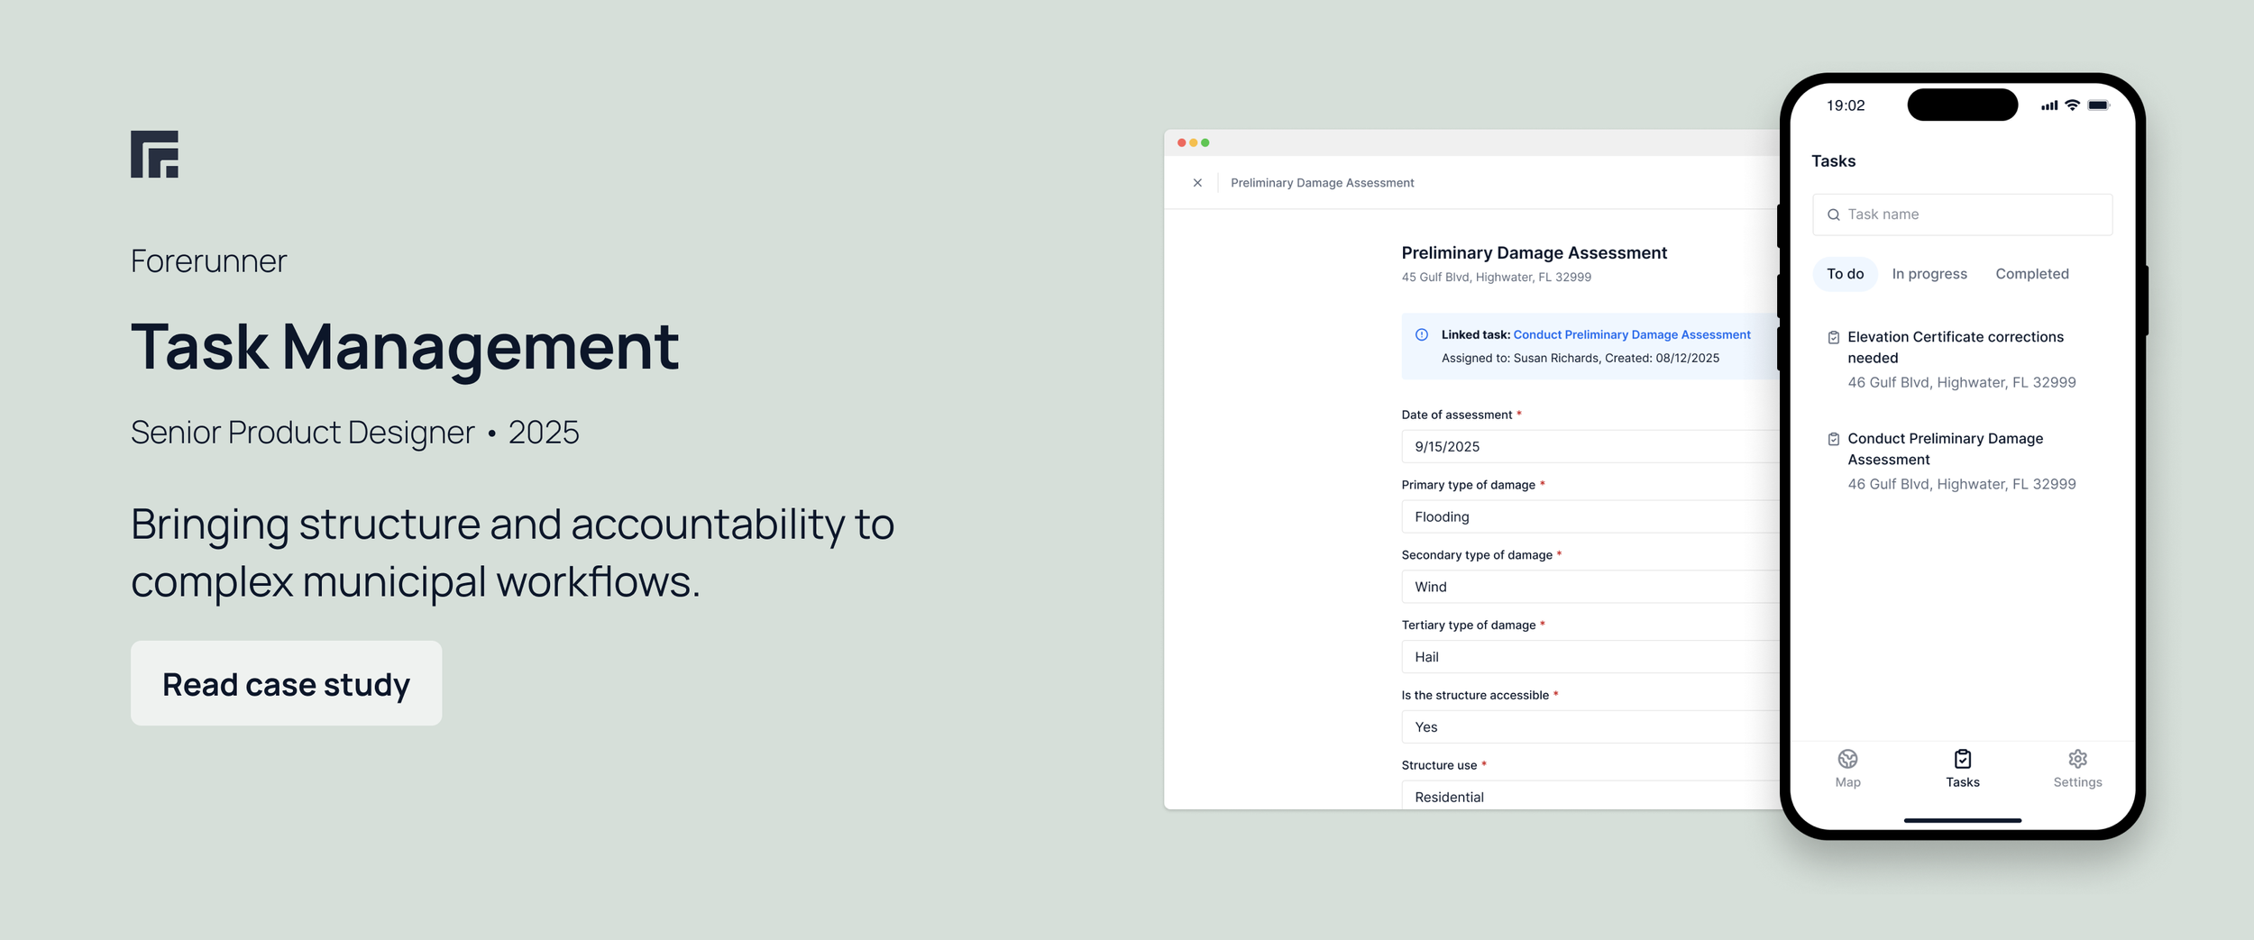Click the 45 Gulf Blvd, Highwater, FL 32999 address

1496,278
